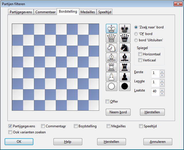
Task: Select the "'Of' bord" radio option
Action: (136, 34)
